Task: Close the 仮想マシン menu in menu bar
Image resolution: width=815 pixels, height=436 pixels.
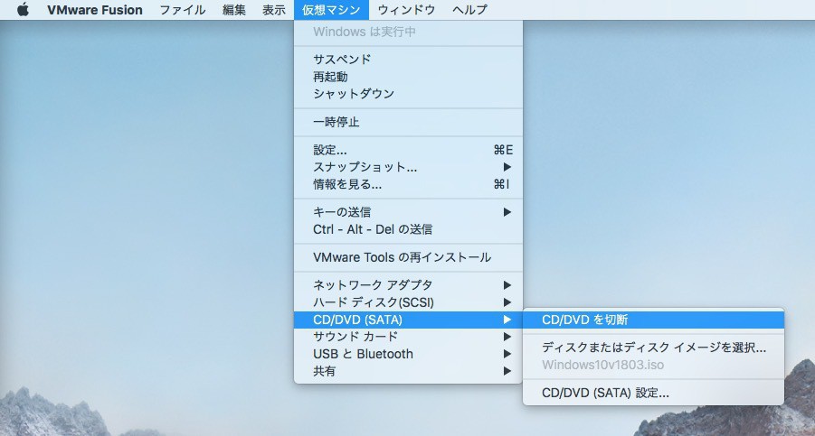Action: [x=331, y=10]
